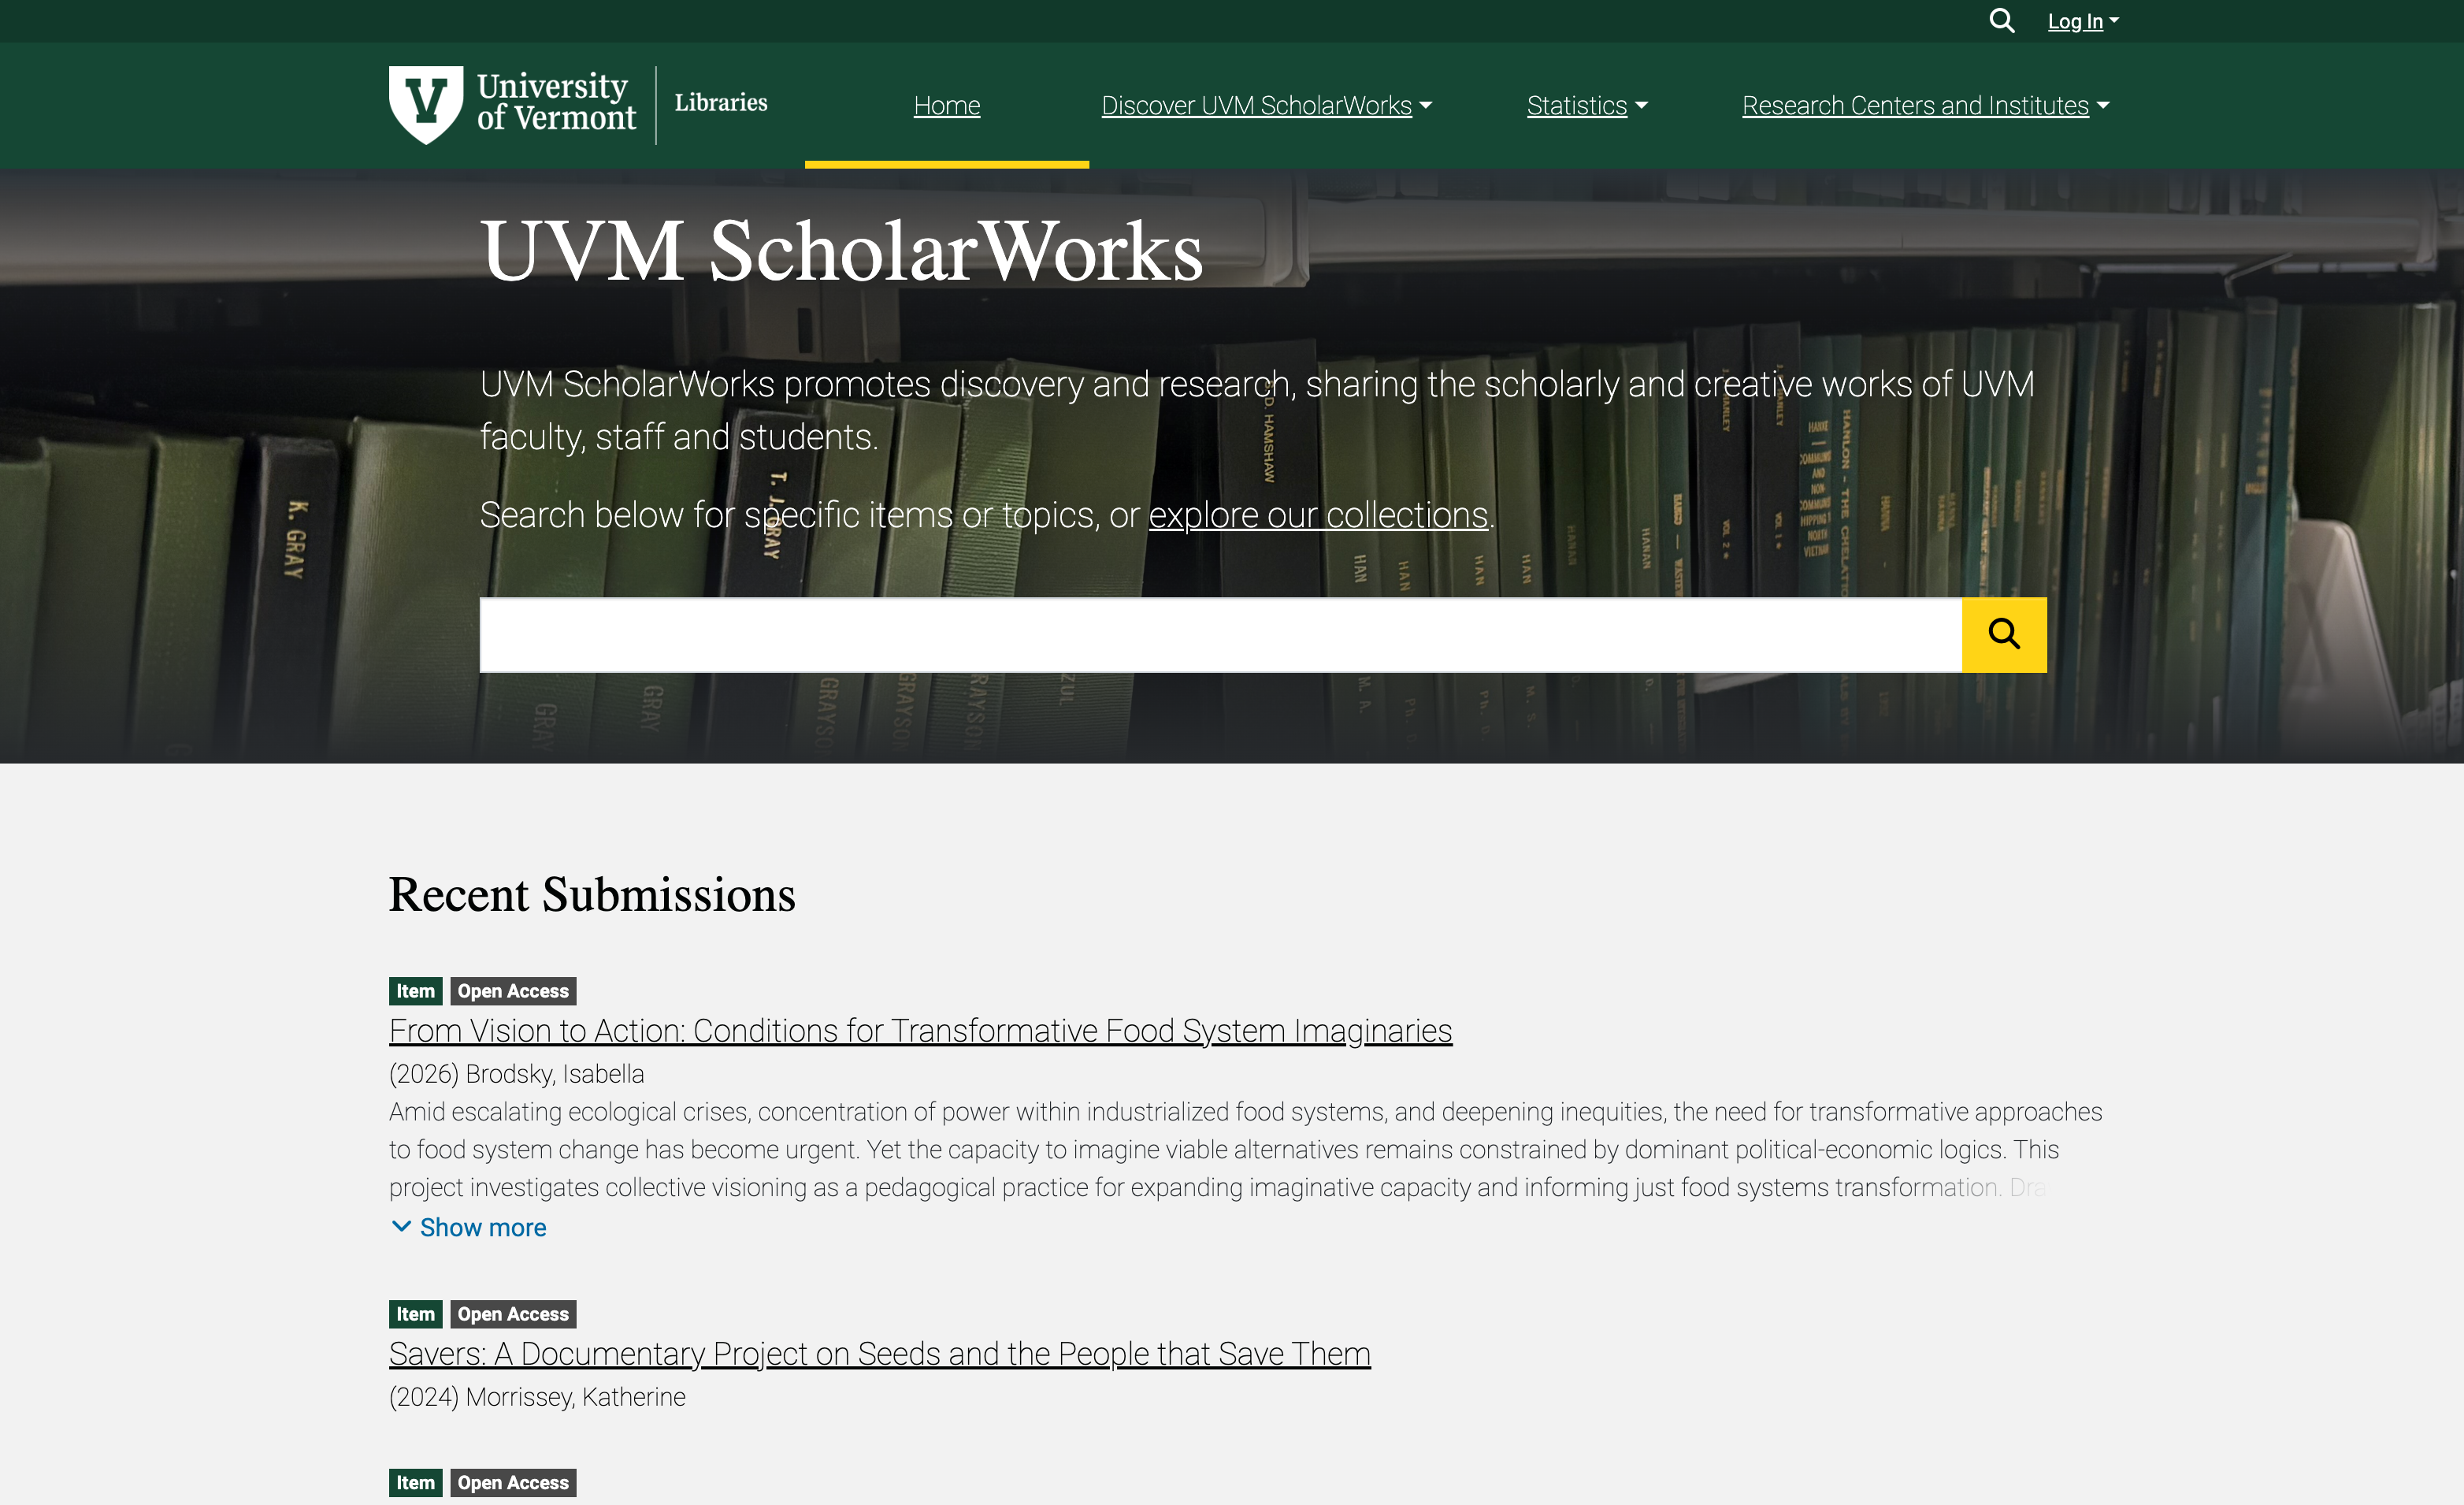The height and width of the screenshot is (1505, 2464).
Task: Open Savers documentary project submission
Action: (x=879, y=1353)
